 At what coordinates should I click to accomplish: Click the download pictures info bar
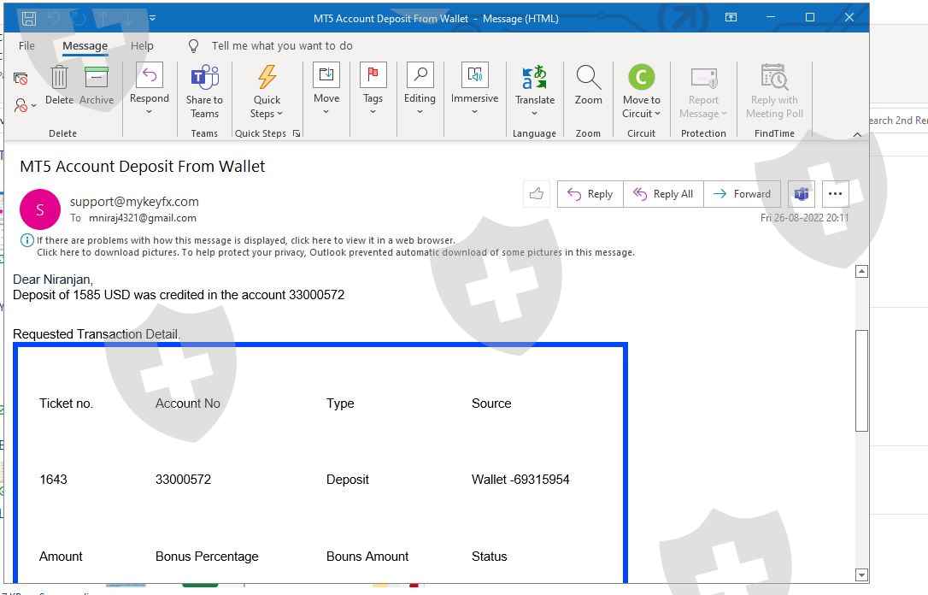[x=335, y=252]
